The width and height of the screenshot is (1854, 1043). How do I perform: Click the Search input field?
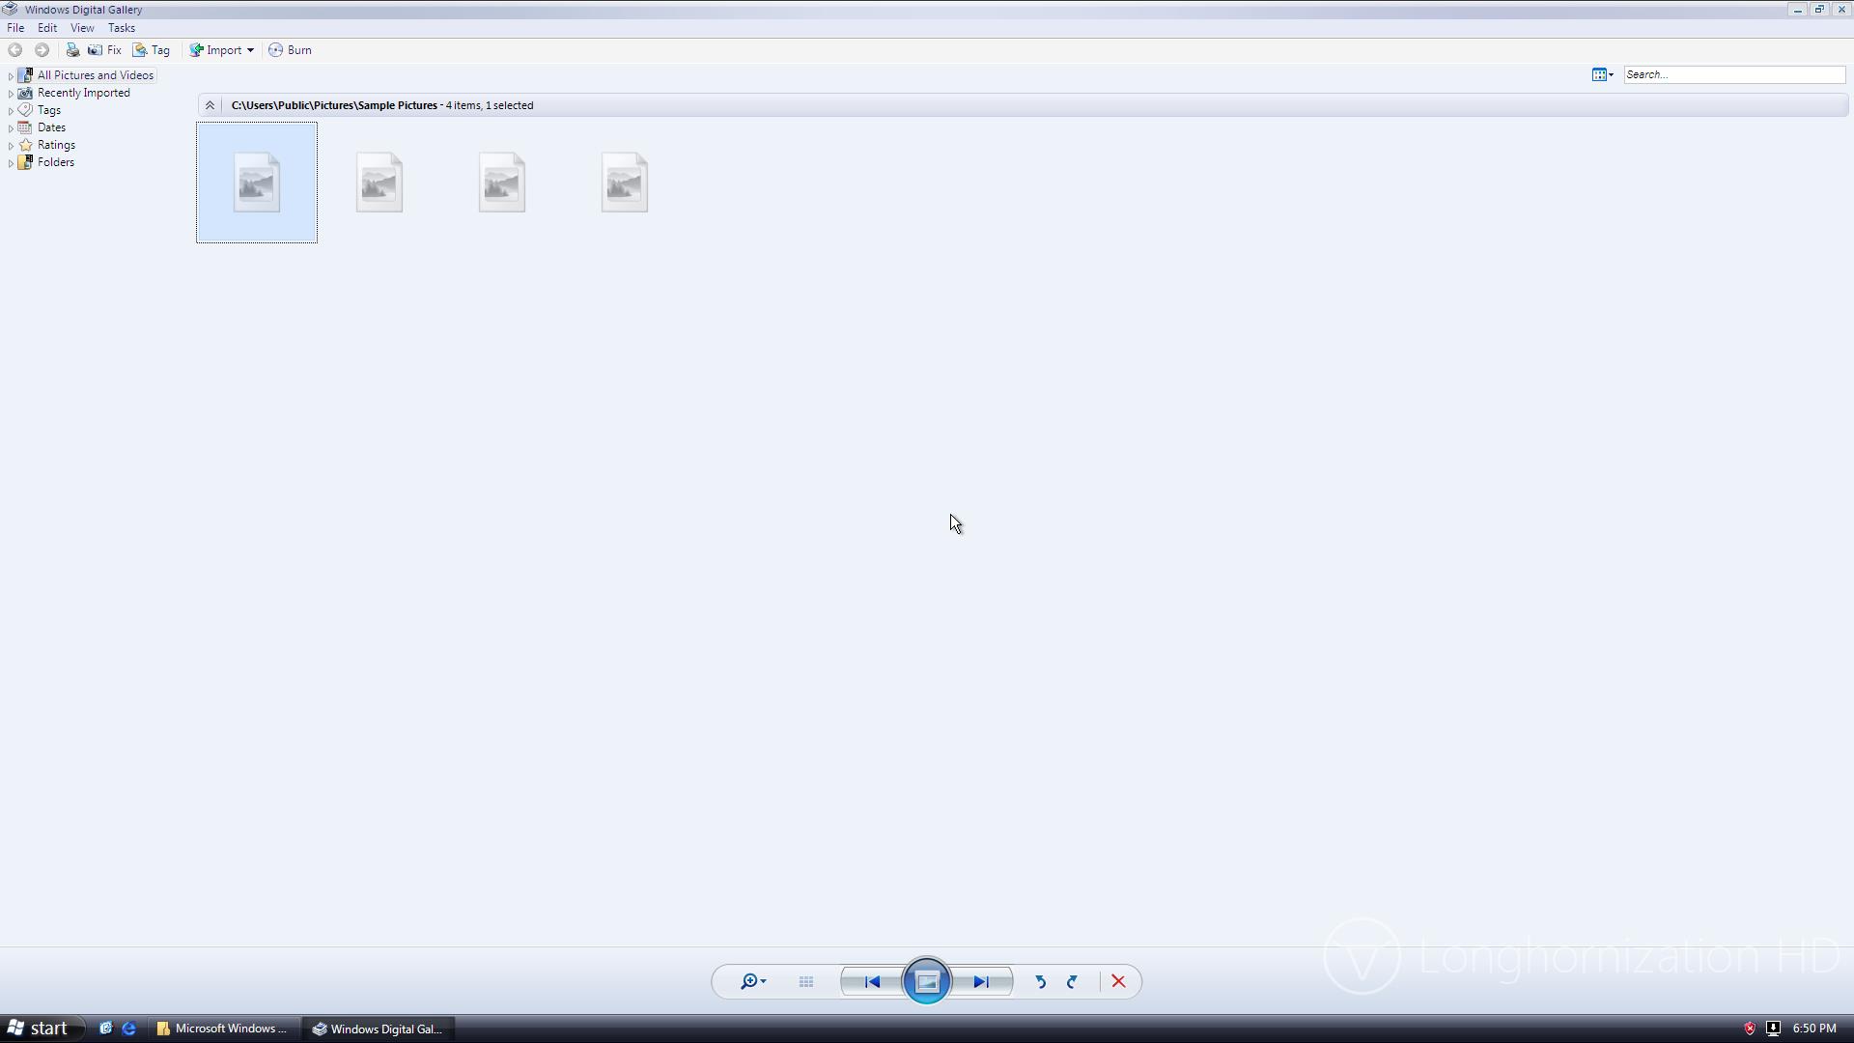click(1733, 74)
